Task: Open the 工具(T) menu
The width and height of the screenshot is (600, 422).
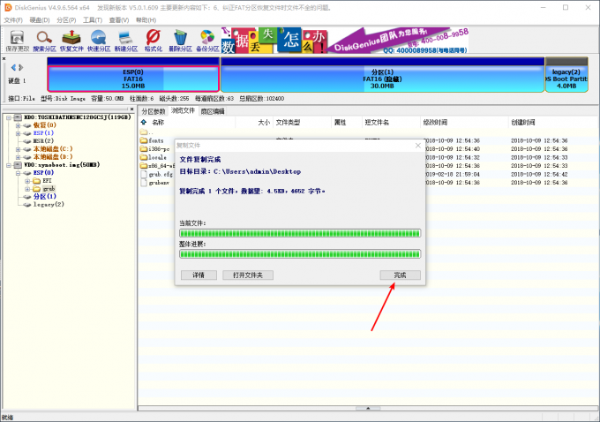Action: 92,19
